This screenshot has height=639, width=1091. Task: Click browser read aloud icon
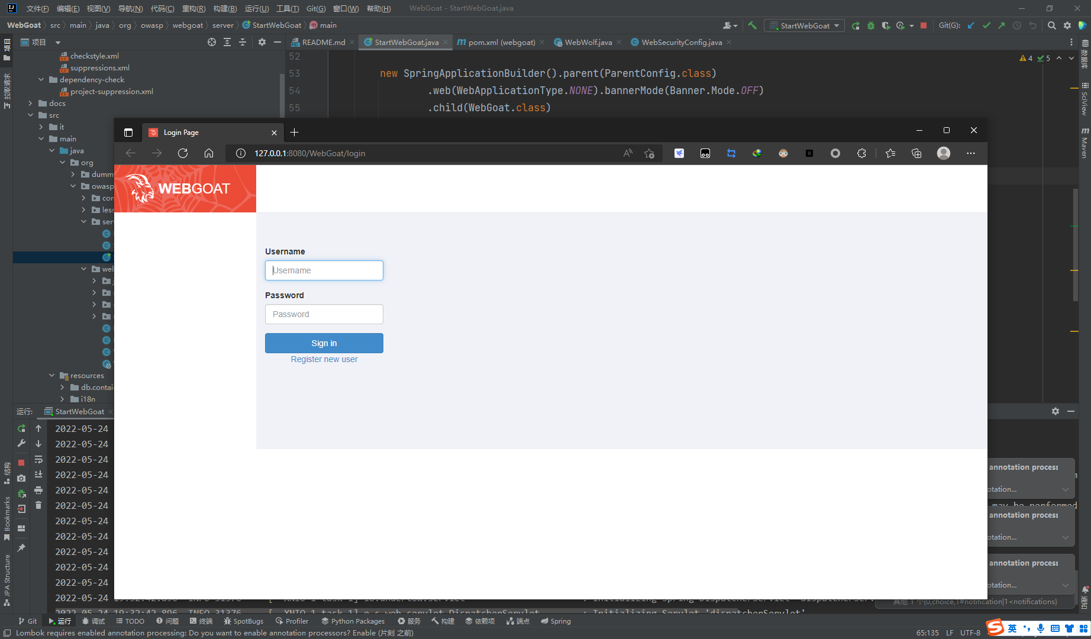pyautogui.click(x=628, y=153)
